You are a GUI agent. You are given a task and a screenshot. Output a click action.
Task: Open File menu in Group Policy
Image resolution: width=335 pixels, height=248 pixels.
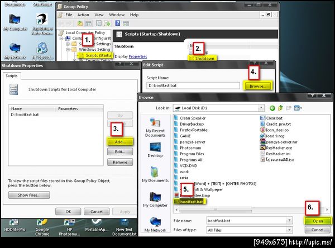click(69, 15)
